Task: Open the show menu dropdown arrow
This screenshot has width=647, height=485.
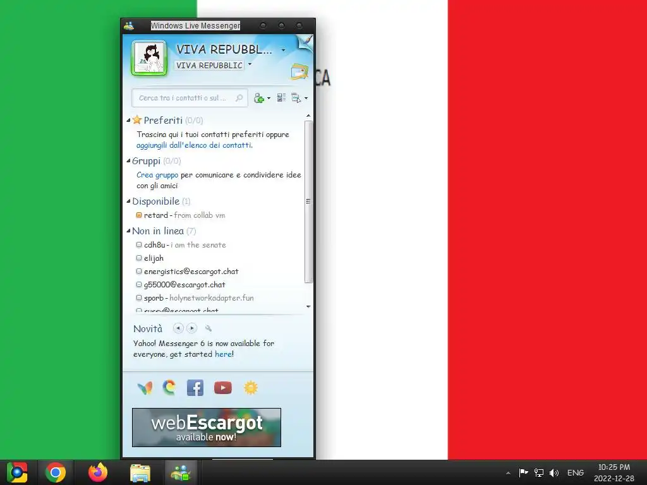Action: pos(306,98)
